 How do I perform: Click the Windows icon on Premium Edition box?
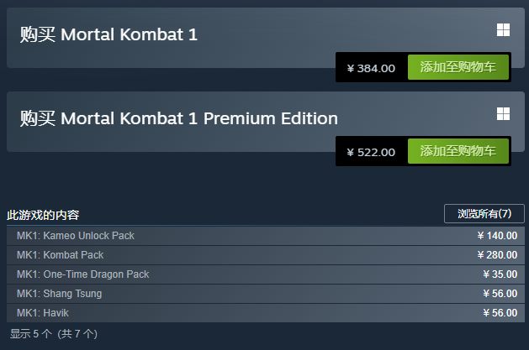[503, 114]
